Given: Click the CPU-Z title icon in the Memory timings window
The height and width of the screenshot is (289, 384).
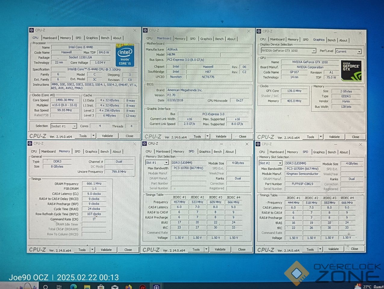Looking at the screenshot, I should coord(30,143).
